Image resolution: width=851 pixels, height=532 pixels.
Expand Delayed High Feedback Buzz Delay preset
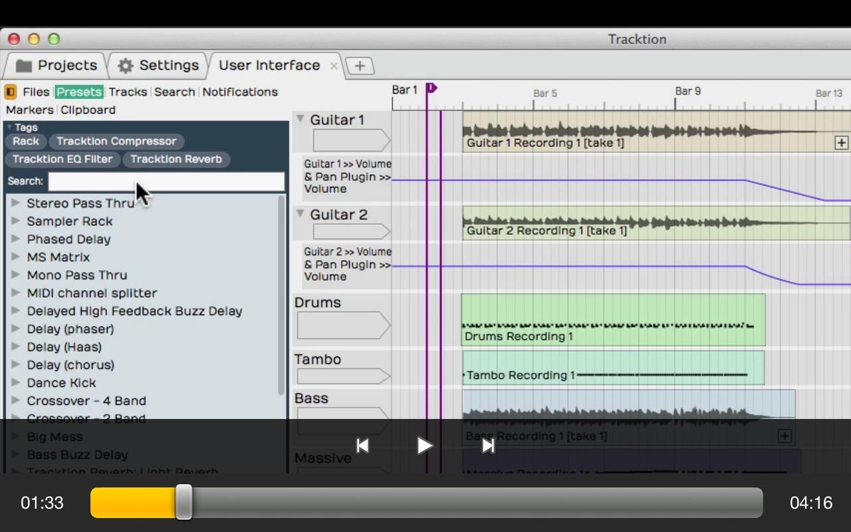tap(15, 311)
